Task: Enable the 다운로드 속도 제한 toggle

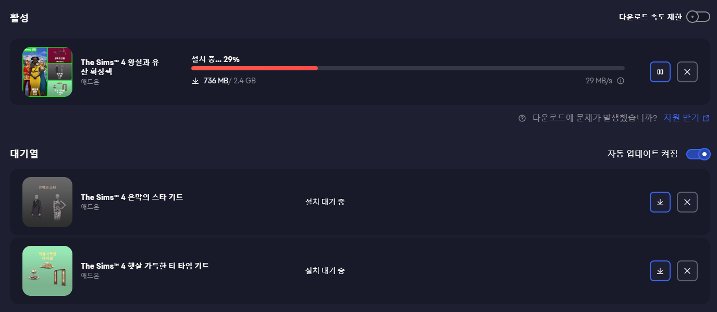Action: (x=698, y=17)
